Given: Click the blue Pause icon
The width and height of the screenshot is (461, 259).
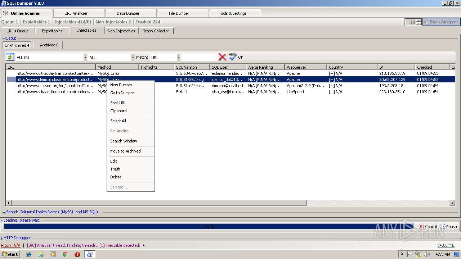Looking at the screenshot, I should (443, 227).
